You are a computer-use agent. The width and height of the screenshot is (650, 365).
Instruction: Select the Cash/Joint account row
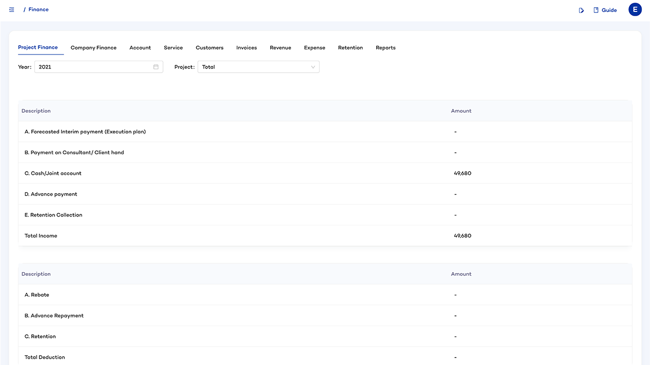53,173
